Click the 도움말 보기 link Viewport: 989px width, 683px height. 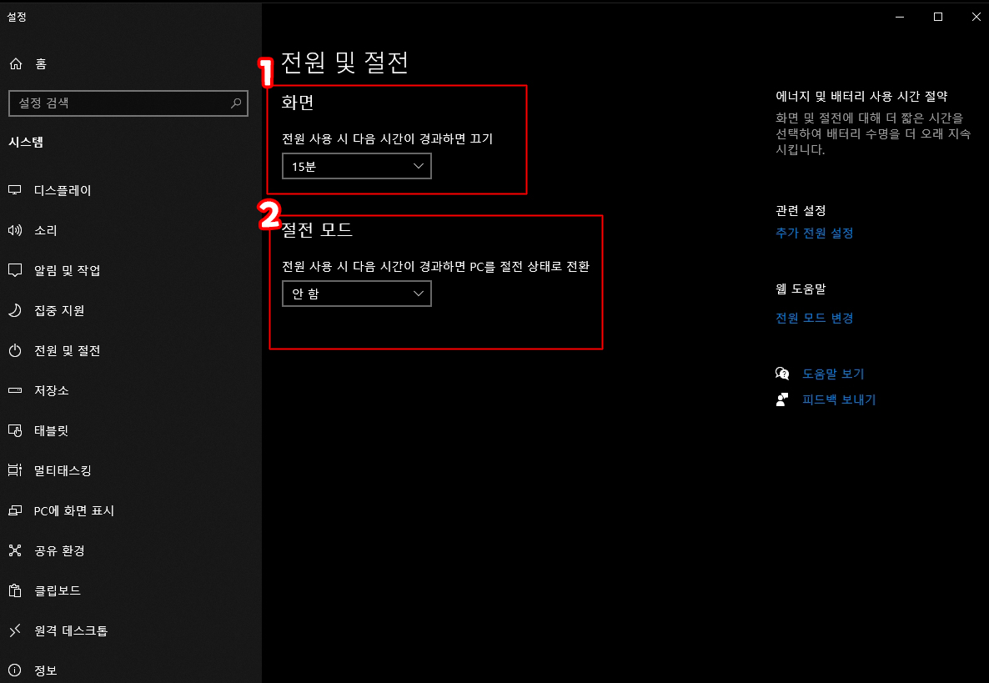[832, 374]
